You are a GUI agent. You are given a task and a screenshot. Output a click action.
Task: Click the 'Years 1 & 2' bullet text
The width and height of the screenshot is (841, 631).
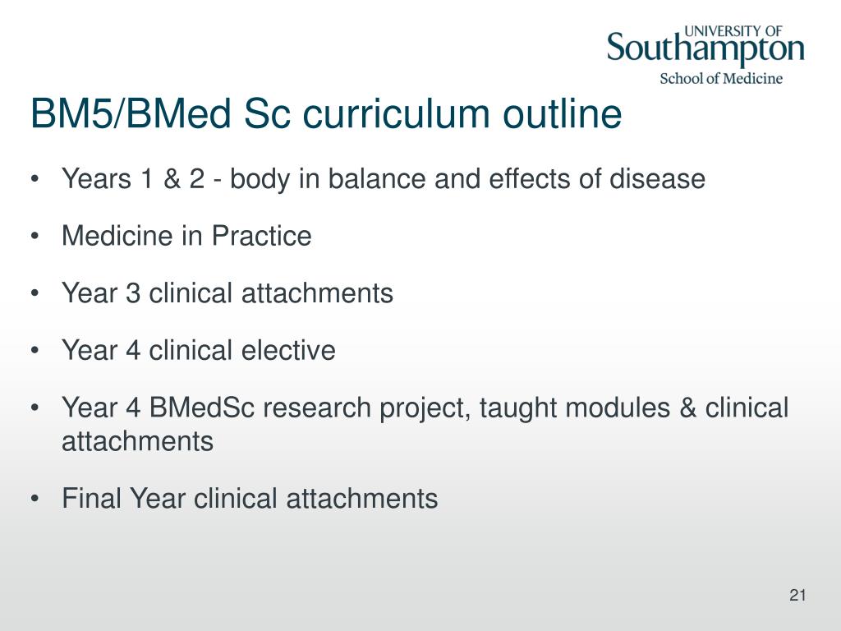click(133, 178)
